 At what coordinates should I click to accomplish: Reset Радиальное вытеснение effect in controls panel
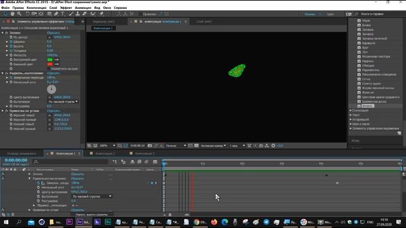click(53, 73)
